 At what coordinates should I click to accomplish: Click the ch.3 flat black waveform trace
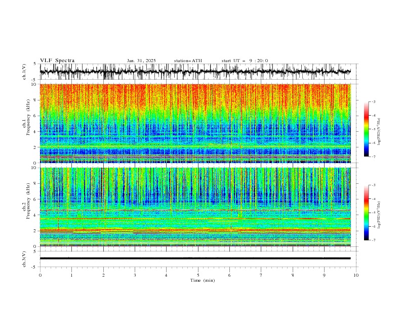click(195, 259)
